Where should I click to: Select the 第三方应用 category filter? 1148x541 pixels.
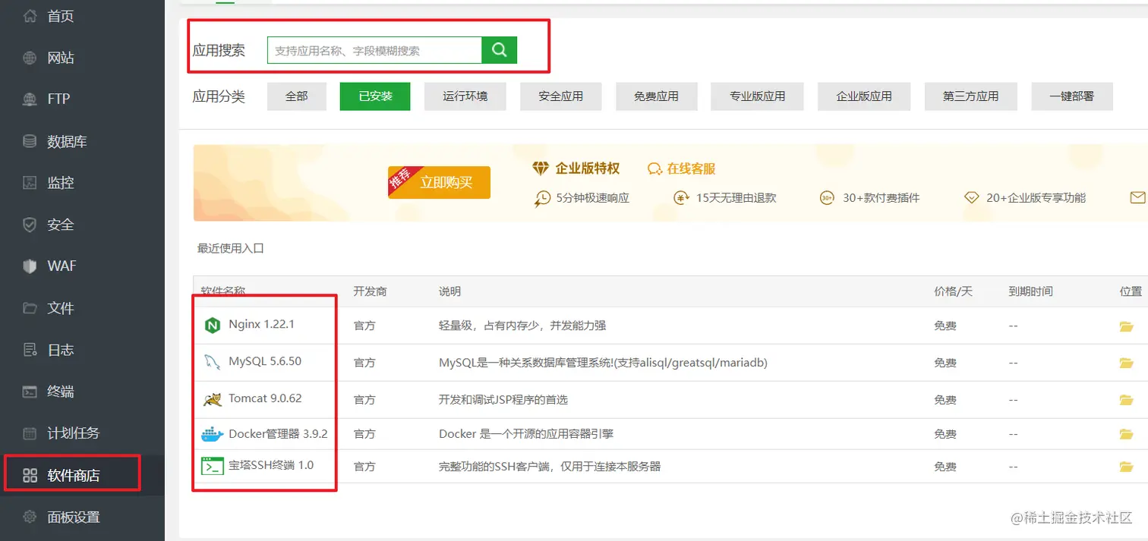point(970,96)
